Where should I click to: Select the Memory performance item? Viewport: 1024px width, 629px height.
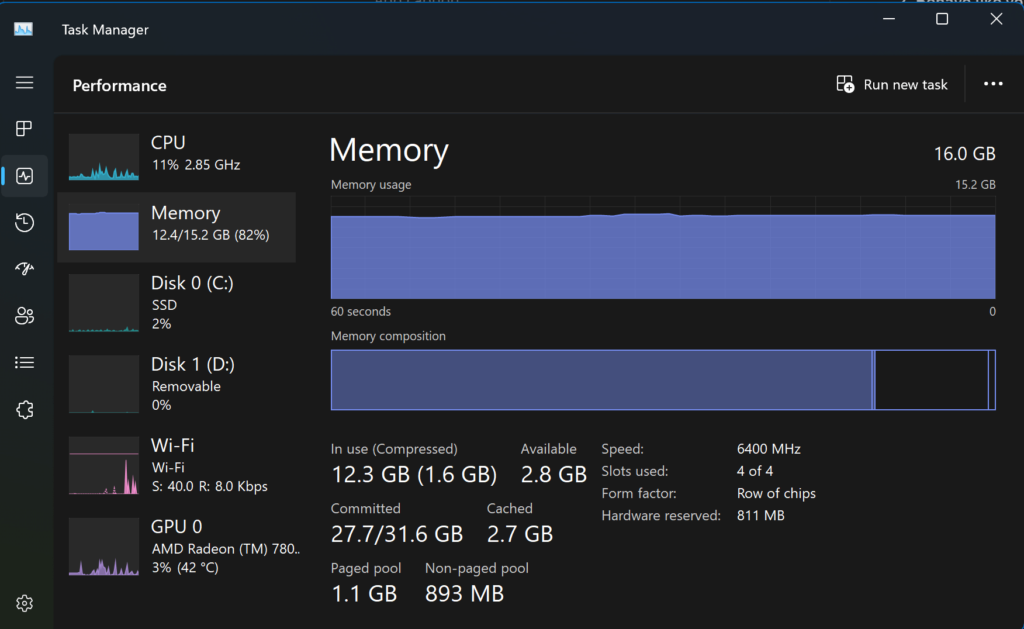coord(177,227)
